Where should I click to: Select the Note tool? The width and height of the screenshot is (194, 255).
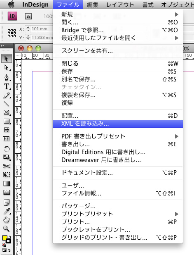(x=7, y=203)
